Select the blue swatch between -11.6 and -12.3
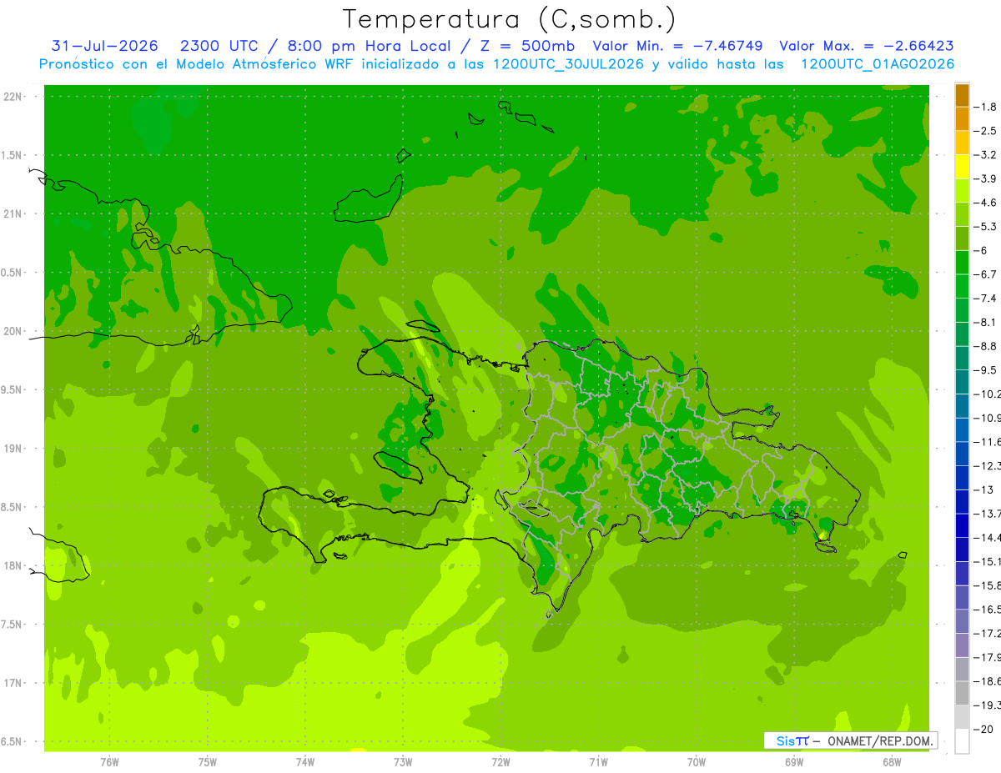 pos(962,454)
